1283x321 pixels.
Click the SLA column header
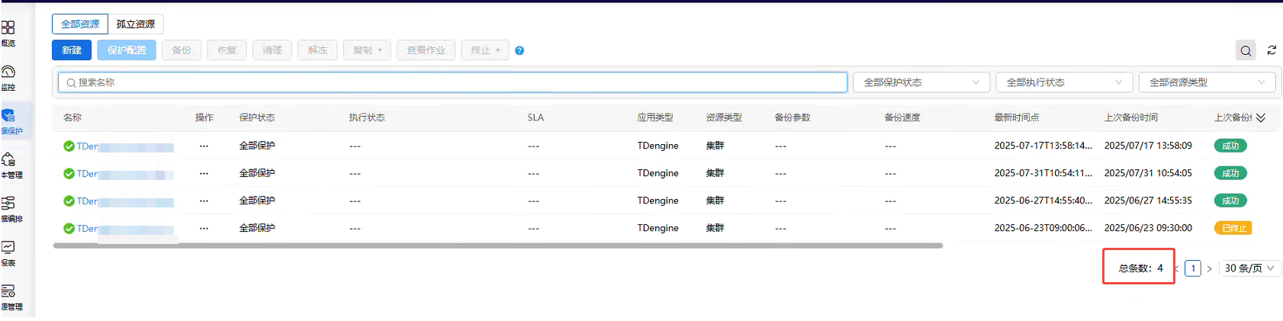coord(535,117)
